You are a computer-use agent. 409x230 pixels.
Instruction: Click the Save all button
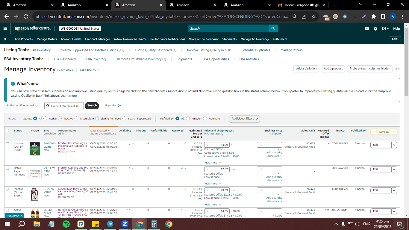pos(384,132)
